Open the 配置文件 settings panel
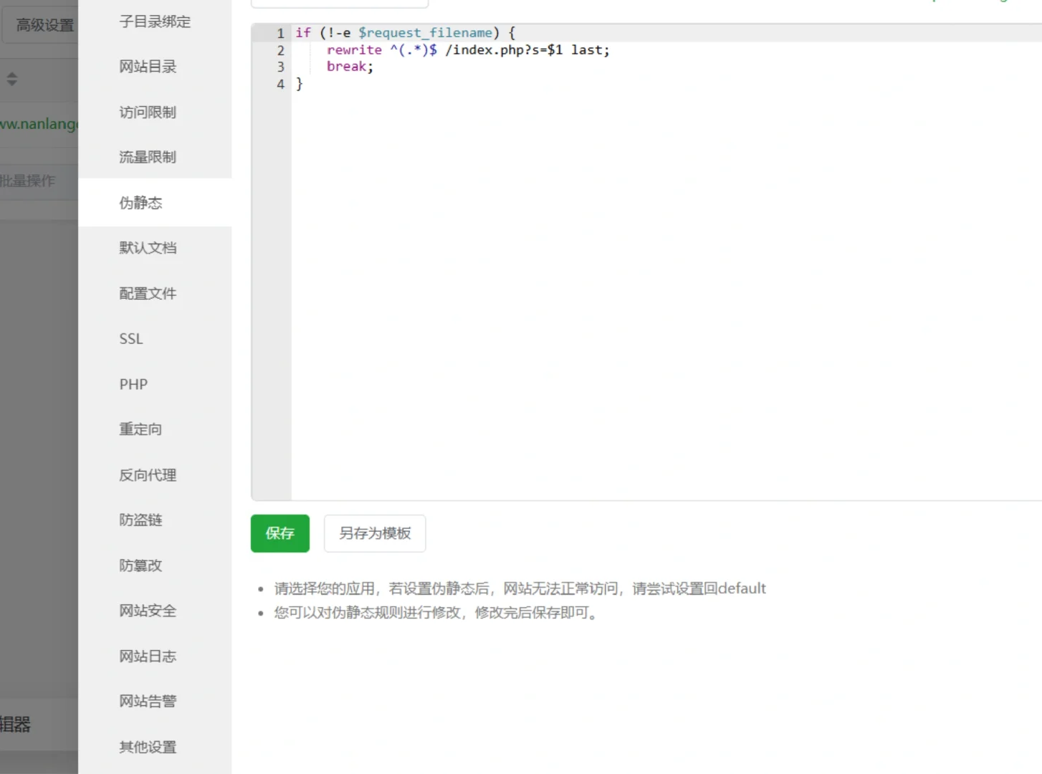Image resolution: width=1042 pixels, height=774 pixels. point(148,293)
